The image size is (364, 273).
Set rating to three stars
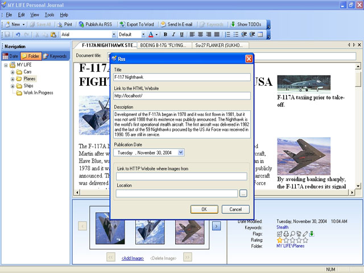292,240
